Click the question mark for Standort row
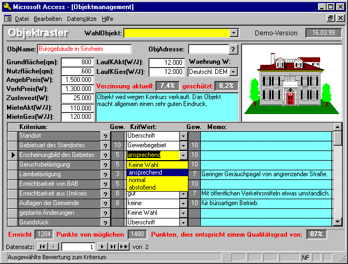The width and height of the screenshot is (348, 264). tap(105, 136)
